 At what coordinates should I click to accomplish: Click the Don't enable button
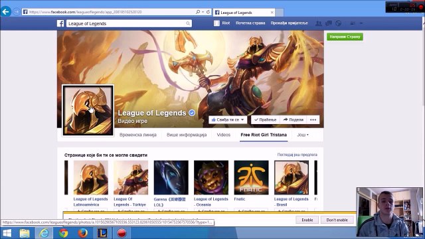point(337,220)
